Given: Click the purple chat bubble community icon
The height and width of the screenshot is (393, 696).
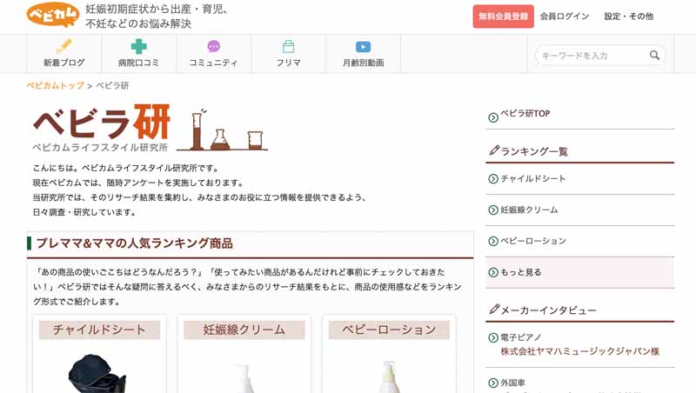Looking at the screenshot, I should click(213, 46).
